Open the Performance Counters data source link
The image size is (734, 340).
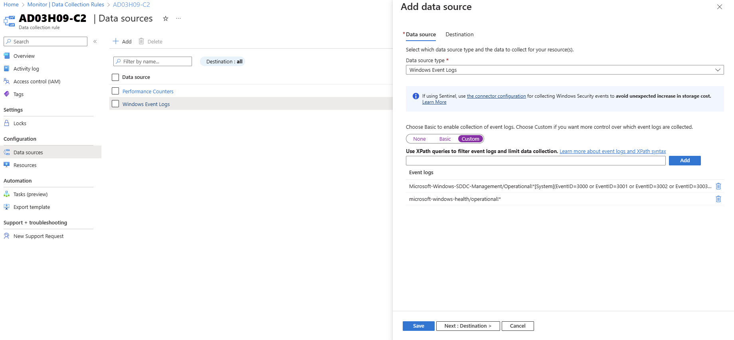click(x=148, y=91)
